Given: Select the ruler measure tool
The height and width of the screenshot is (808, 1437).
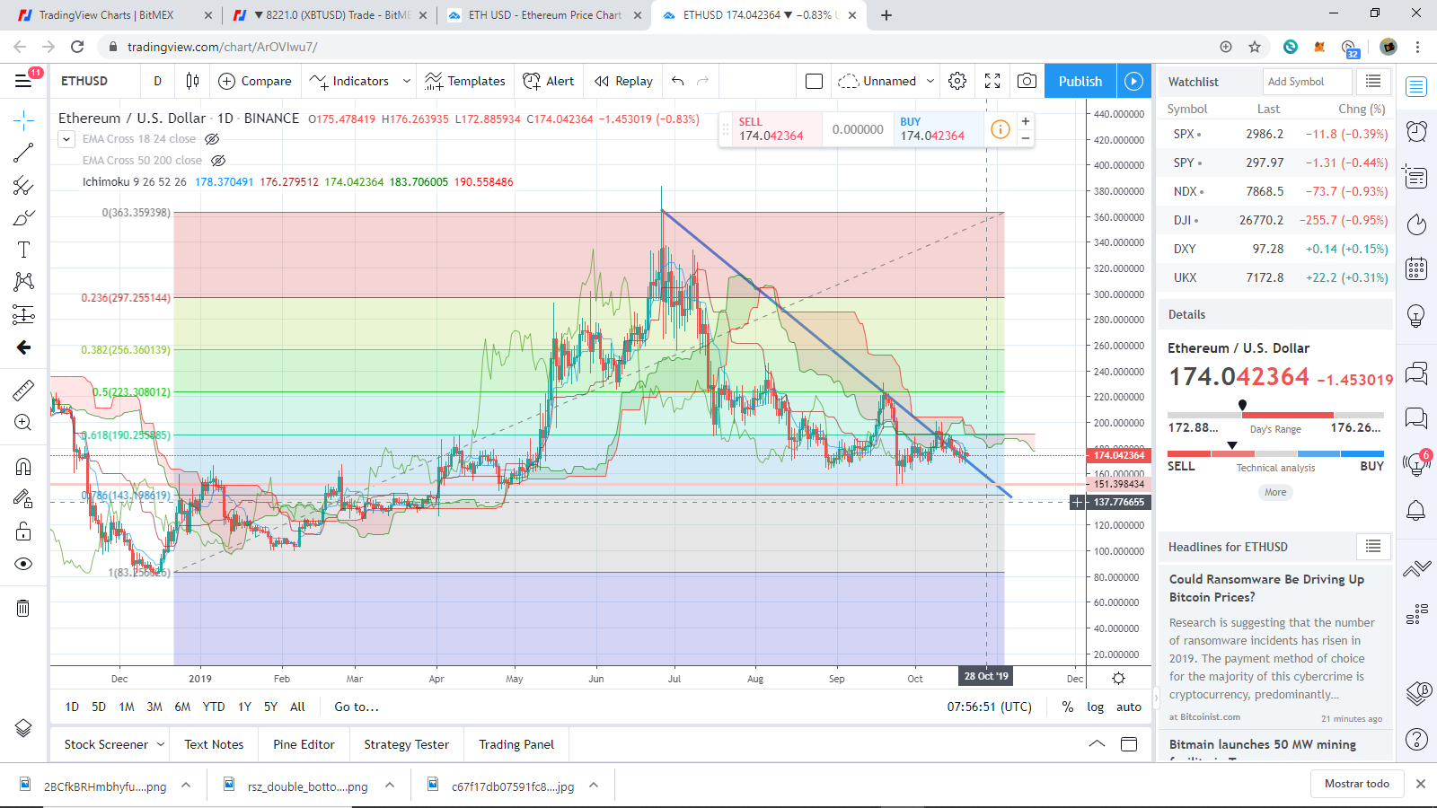Looking at the screenshot, I should pyautogui.click(x=23, y=390).
